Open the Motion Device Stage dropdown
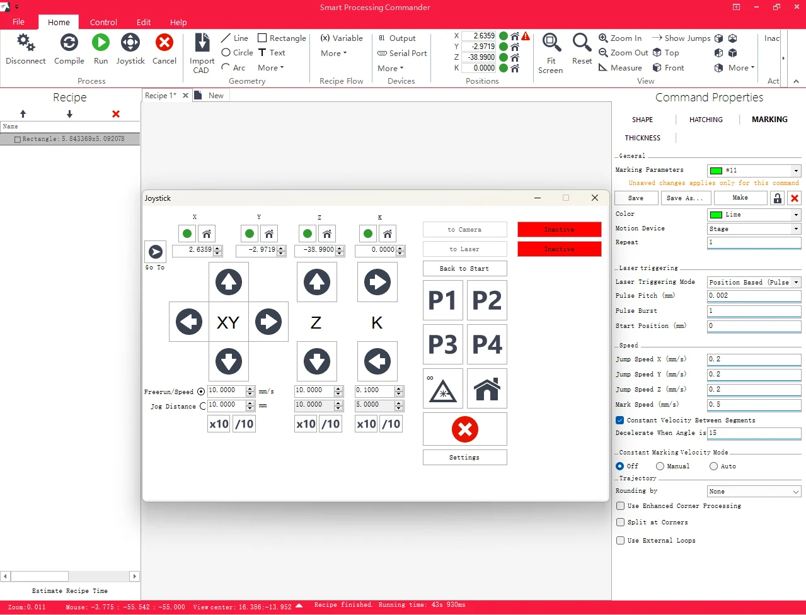Viewport: 806px width, 615px height. point(754,229)
